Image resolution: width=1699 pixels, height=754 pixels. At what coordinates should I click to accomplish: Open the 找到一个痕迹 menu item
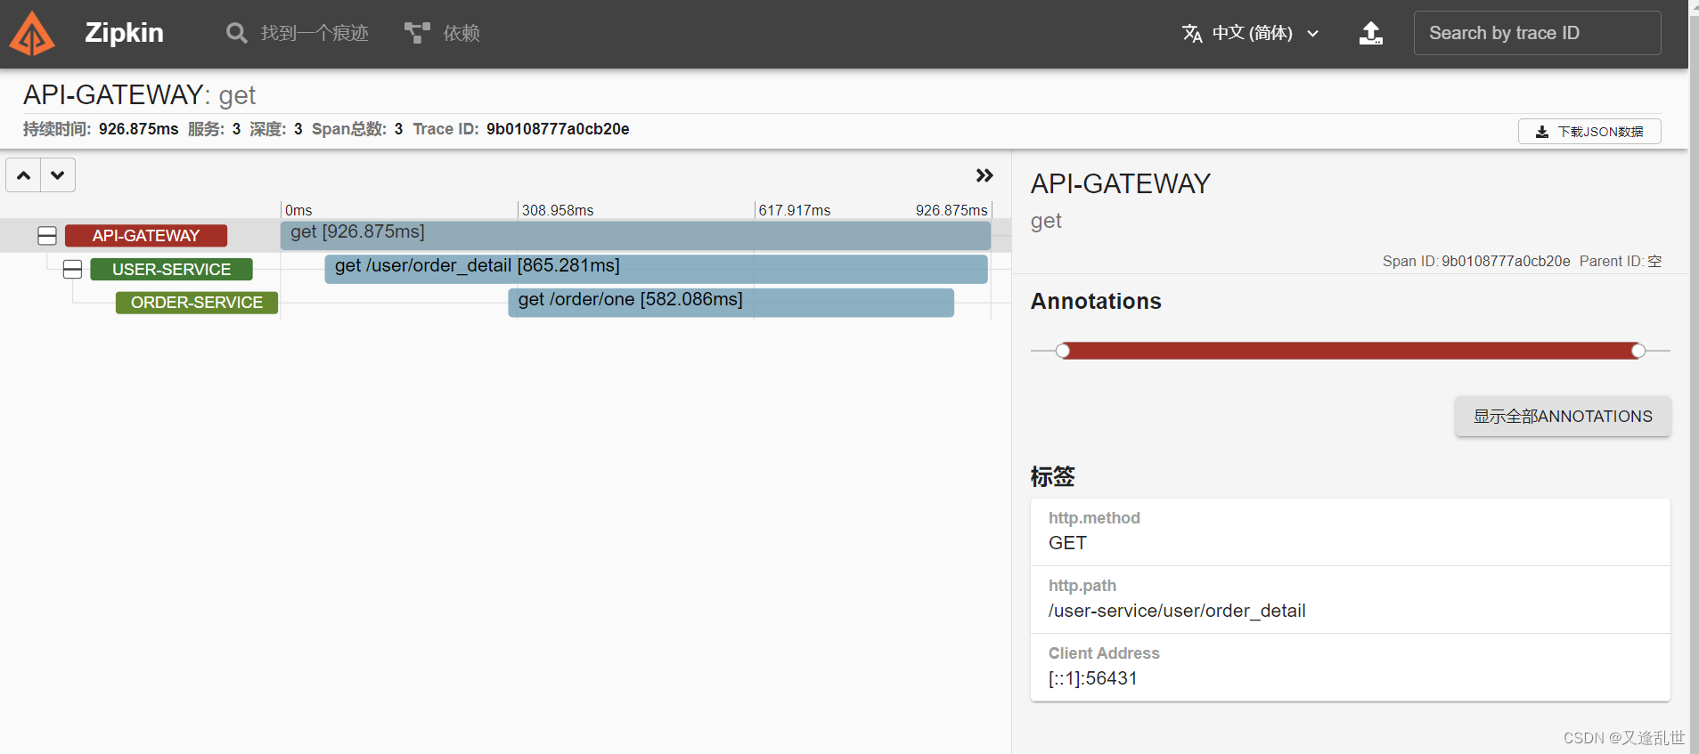coord(314,33)
